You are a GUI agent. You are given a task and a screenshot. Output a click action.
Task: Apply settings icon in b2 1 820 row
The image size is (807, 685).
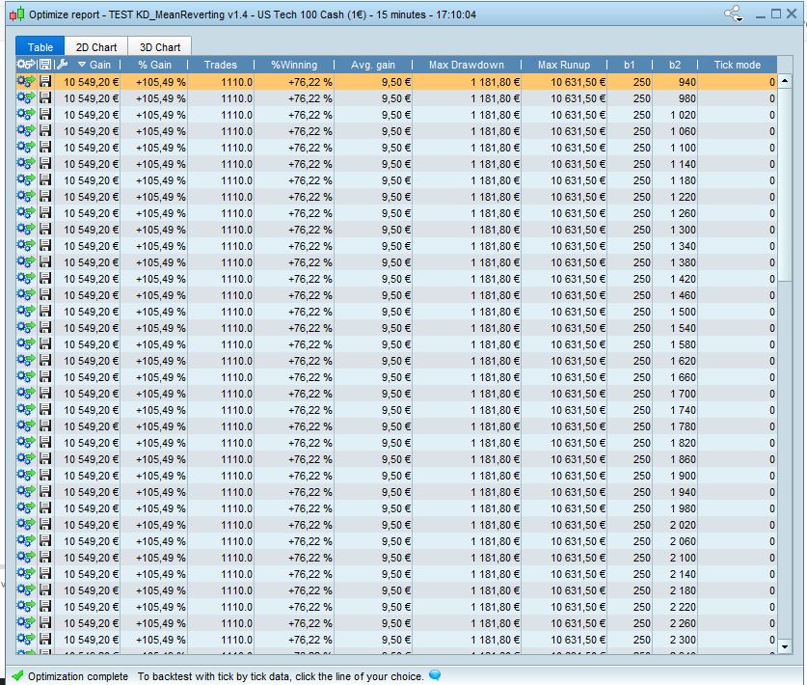[x=26, y=443]
